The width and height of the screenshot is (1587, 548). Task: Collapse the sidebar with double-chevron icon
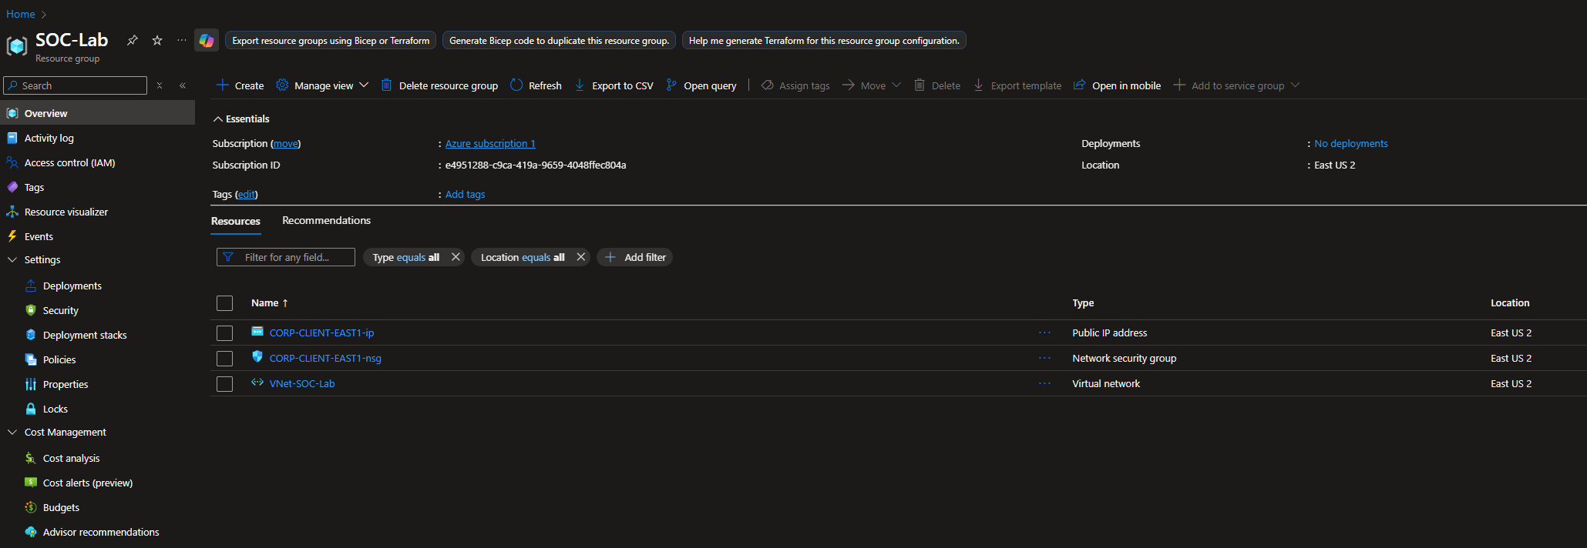point(183,85)
